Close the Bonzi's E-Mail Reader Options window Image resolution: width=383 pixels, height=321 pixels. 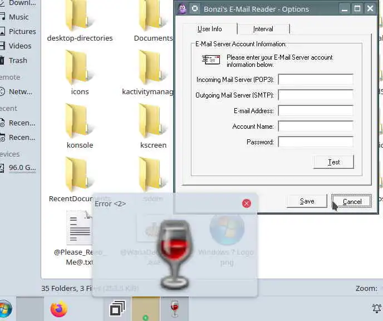click(x=370, y=9)
